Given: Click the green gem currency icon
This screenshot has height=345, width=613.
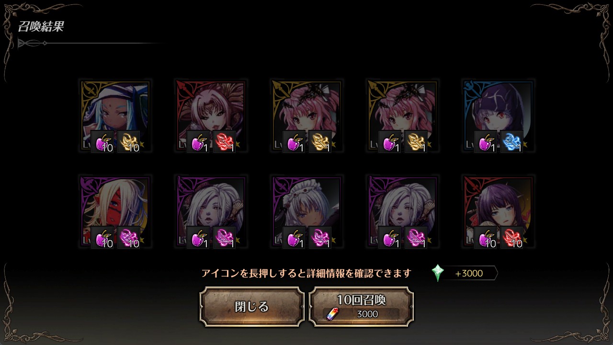Looking at the screenshot, I should (438, 273).
